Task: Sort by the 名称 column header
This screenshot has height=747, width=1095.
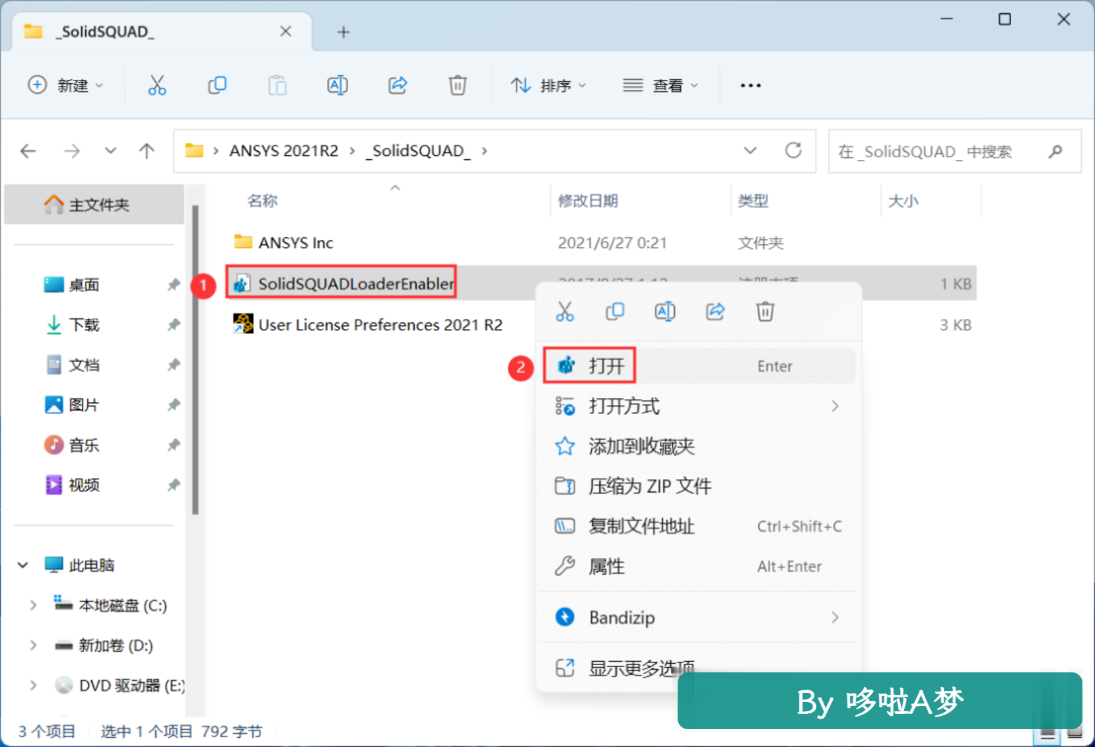Action: point(262,201)
